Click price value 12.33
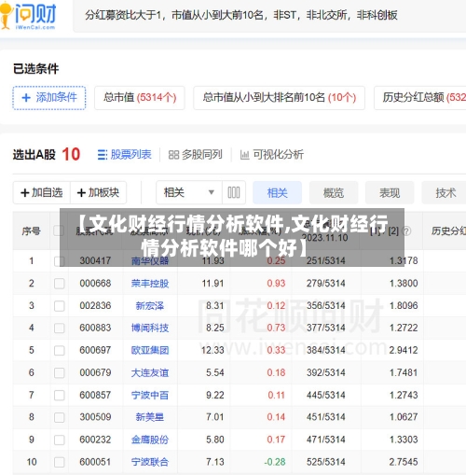Viewport: 466px width, 475px height. pyautogui.click(x=212, y=350)
